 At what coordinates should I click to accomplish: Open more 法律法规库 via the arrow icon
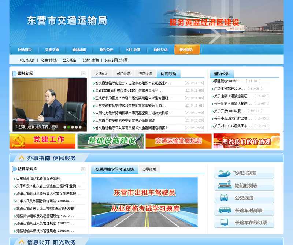(x=83, y=169)
